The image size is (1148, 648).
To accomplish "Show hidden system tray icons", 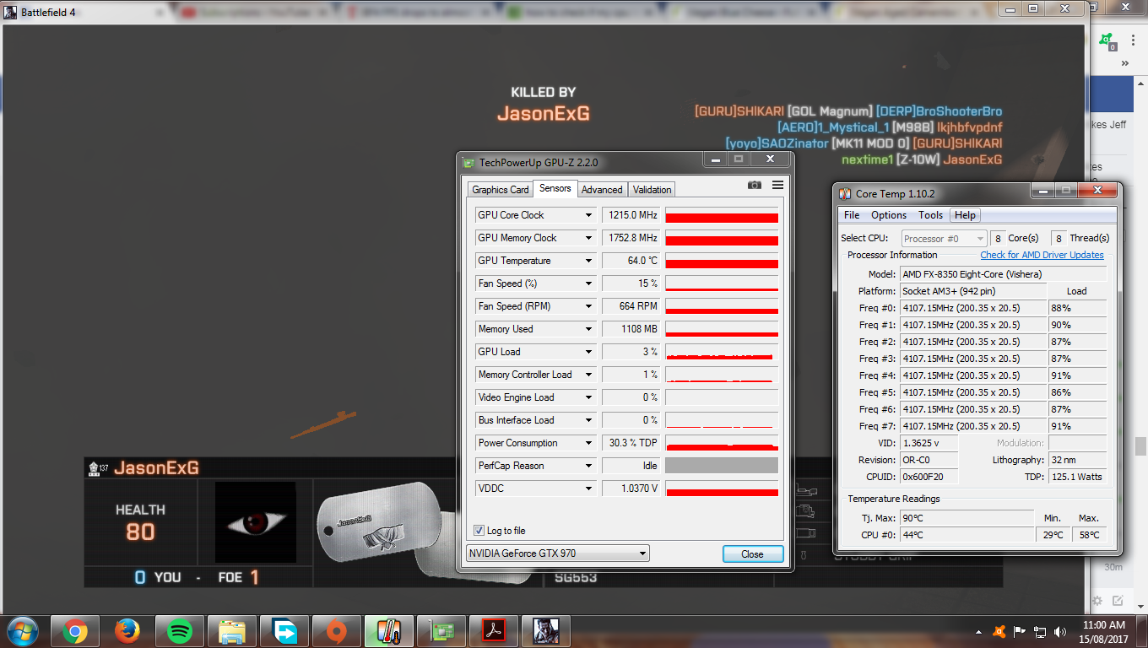I will (x=979, y=631).
